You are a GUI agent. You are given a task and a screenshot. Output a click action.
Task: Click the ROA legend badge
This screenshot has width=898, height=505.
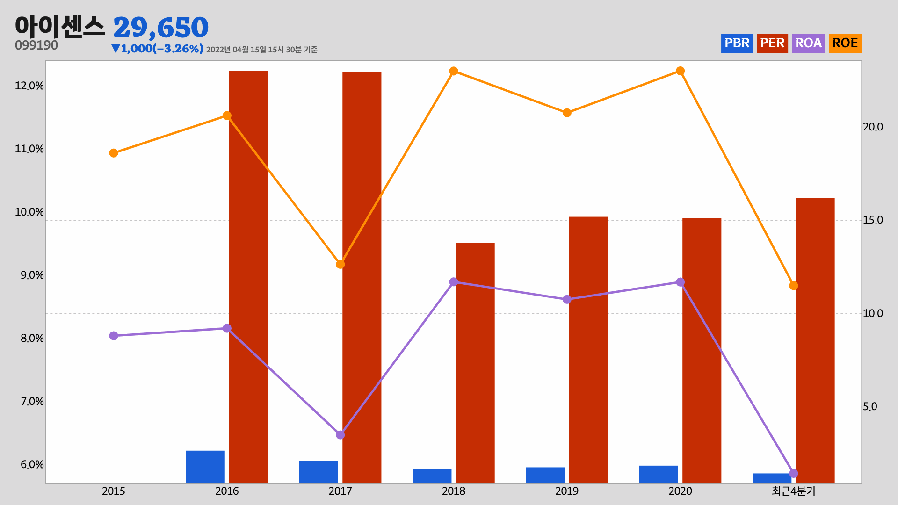click(808, 43)
